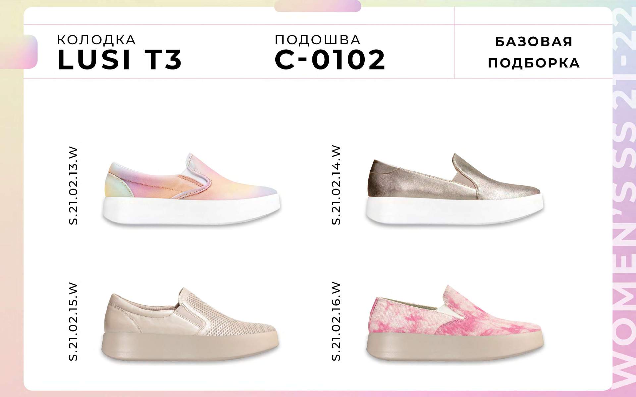Click the S.21.02.13.W article code

[x=73, y=186]
